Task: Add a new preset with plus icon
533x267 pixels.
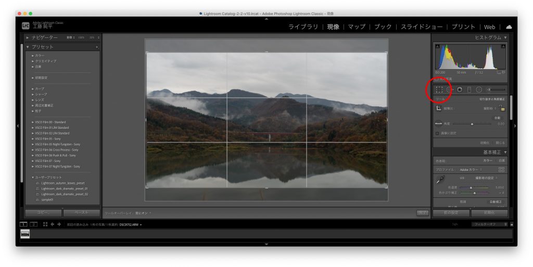Action: click(x=97, y=47)
